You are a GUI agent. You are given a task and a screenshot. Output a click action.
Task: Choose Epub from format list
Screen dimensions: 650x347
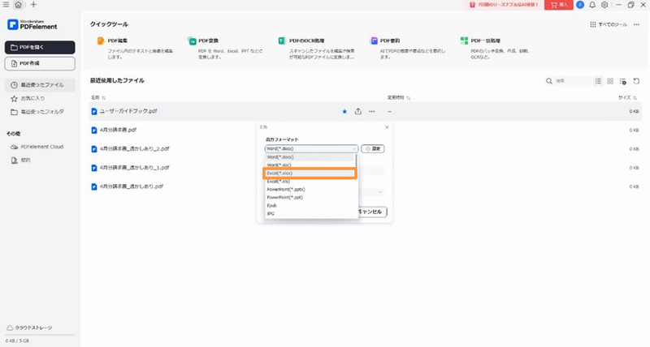click(310, 206)
